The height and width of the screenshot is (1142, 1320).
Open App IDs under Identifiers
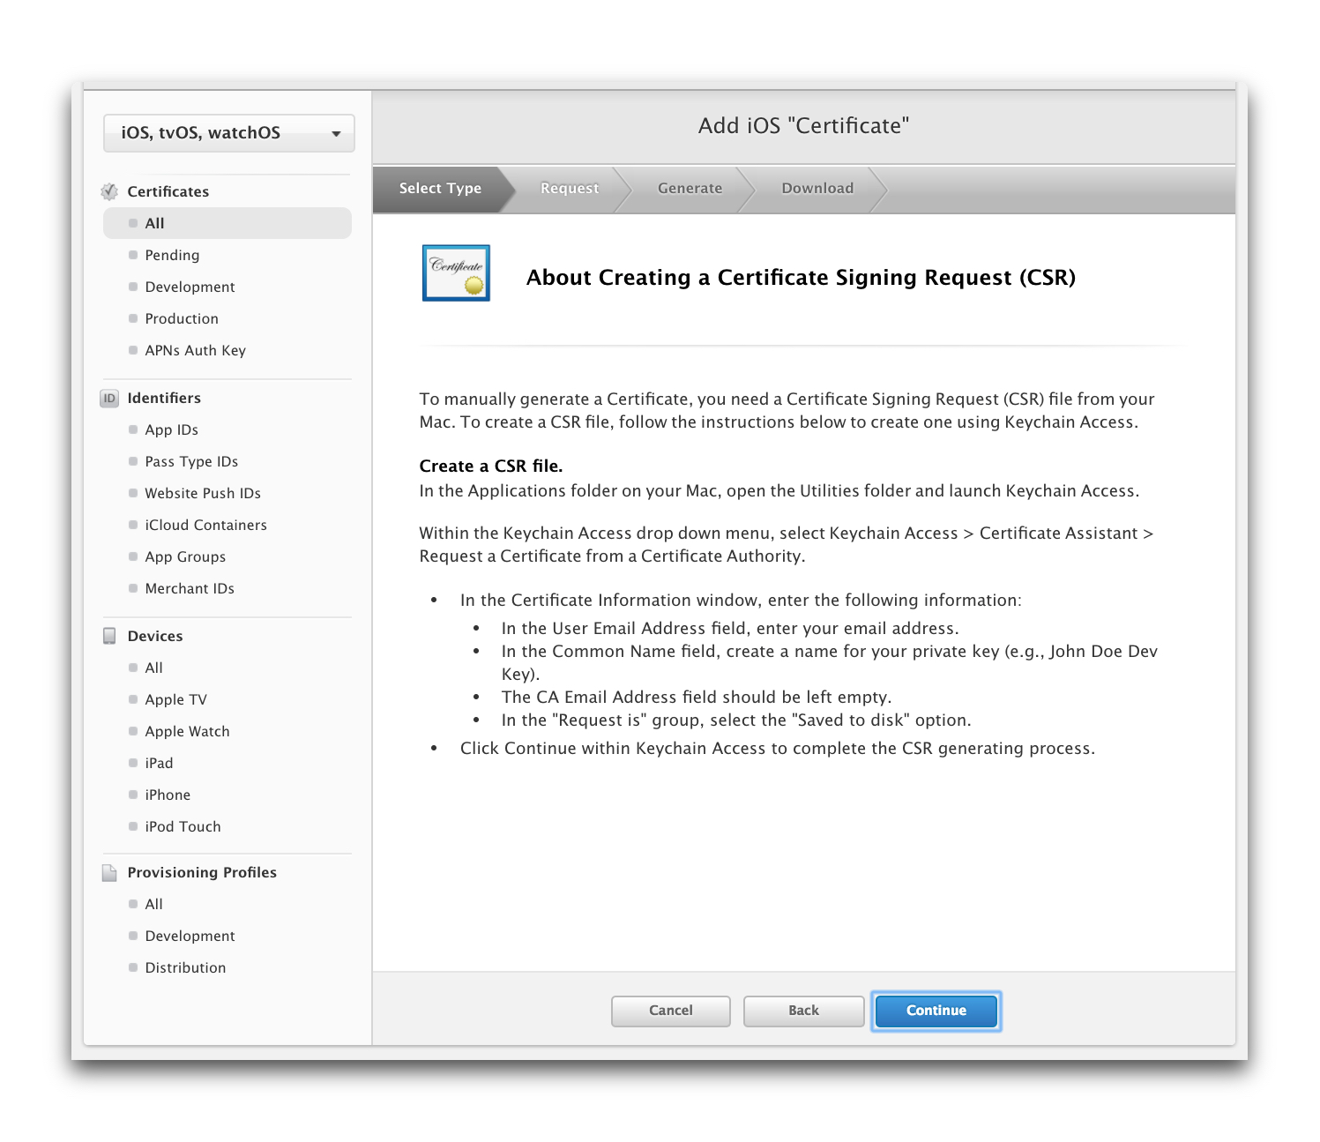[x=171, y=430]
